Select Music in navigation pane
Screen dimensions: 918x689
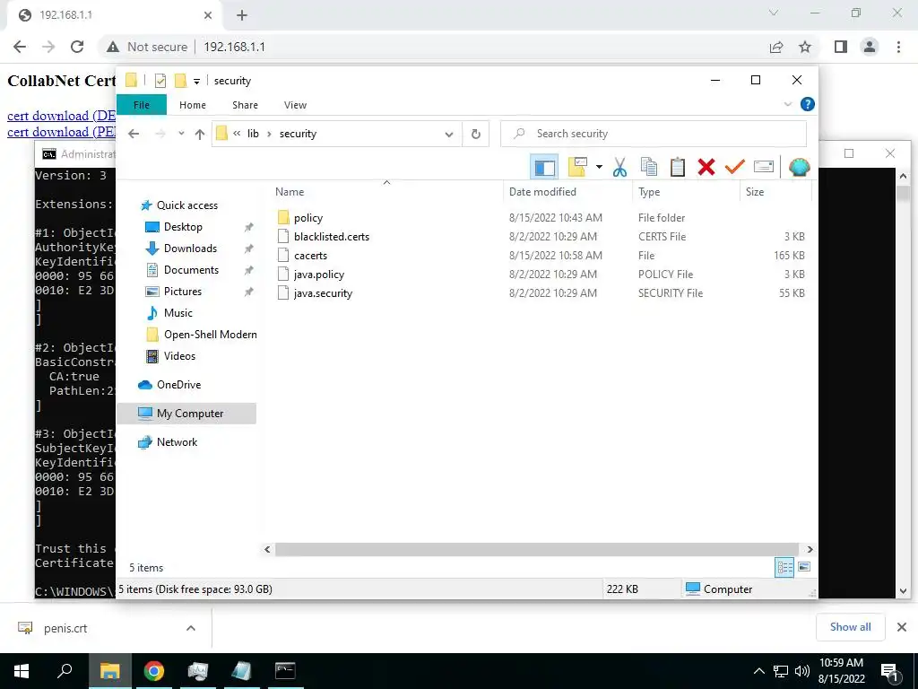click(x=178, y=313)
